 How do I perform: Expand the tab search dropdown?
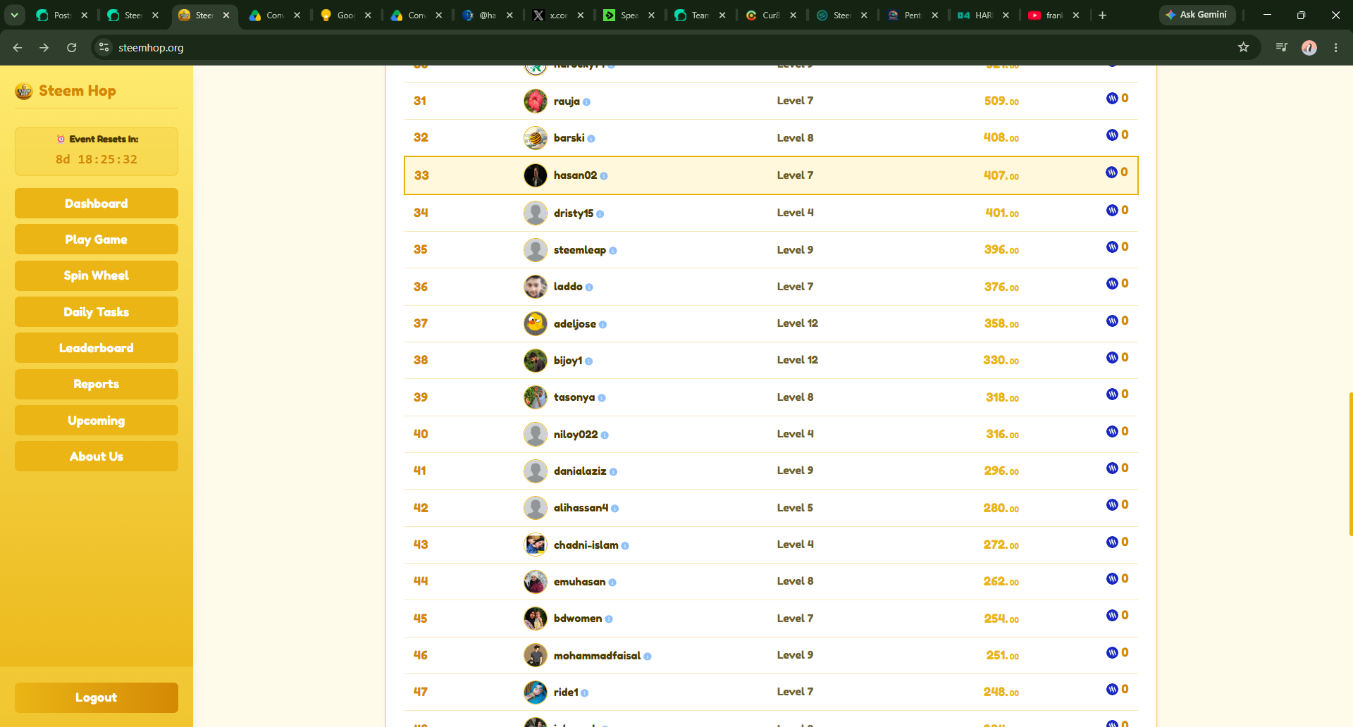tap(14, 15)
